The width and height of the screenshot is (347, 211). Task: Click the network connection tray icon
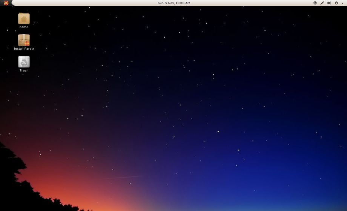click(322, 3)
